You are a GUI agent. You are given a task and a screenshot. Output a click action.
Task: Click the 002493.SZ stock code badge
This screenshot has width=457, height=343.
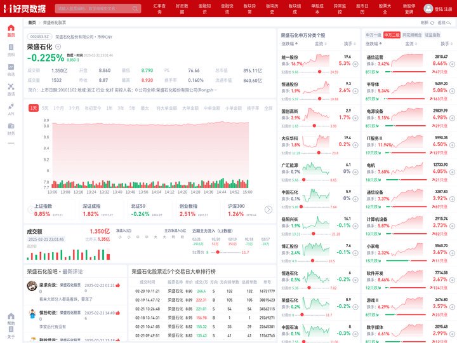[x=39, y=37]
